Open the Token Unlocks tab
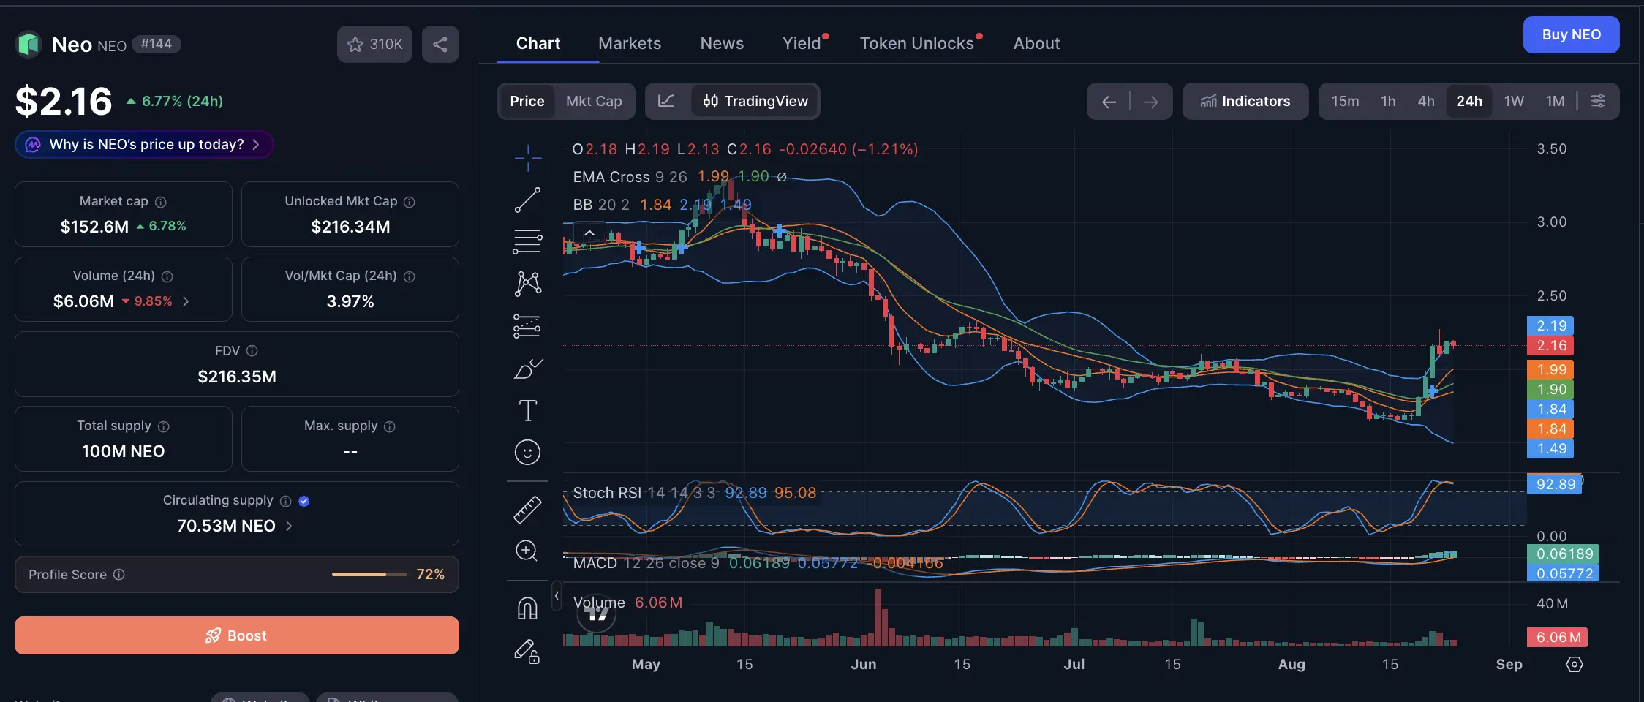 point(917,43)
